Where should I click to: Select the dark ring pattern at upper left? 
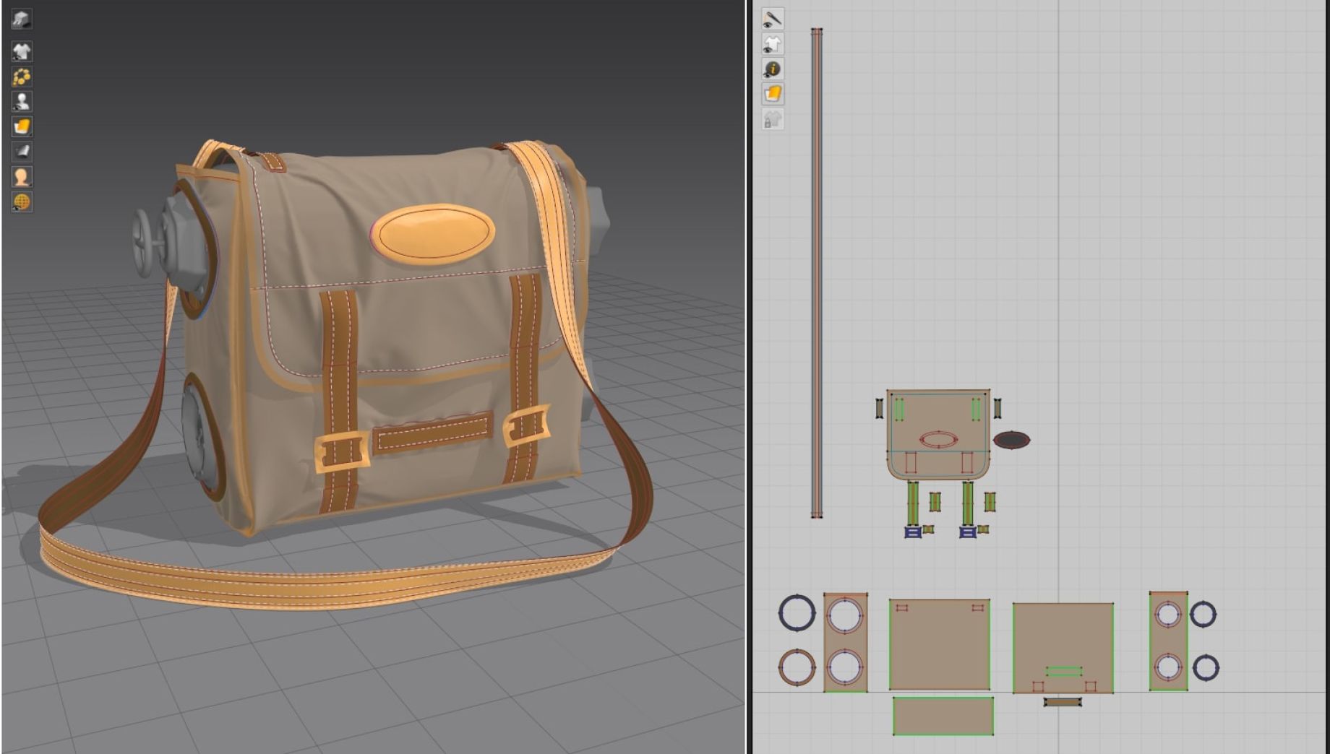797,612
